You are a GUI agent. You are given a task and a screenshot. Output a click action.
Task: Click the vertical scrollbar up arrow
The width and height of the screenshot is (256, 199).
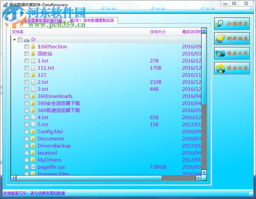click(204, 31)
